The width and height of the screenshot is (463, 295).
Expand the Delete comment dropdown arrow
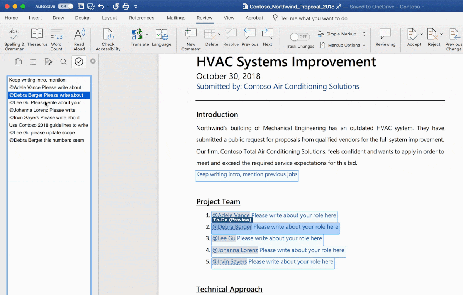point(219,34)
